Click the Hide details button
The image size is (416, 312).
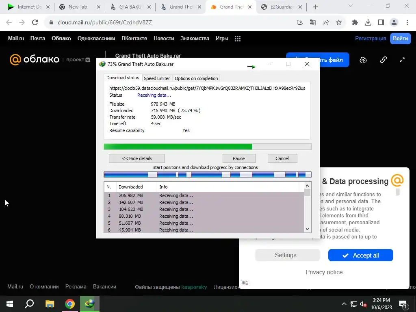(137, 158)
